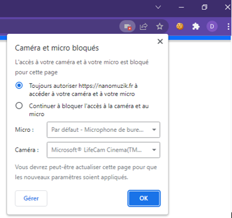Open the profile avatar D
232x218 pixels.
click(x=212, y=26)
